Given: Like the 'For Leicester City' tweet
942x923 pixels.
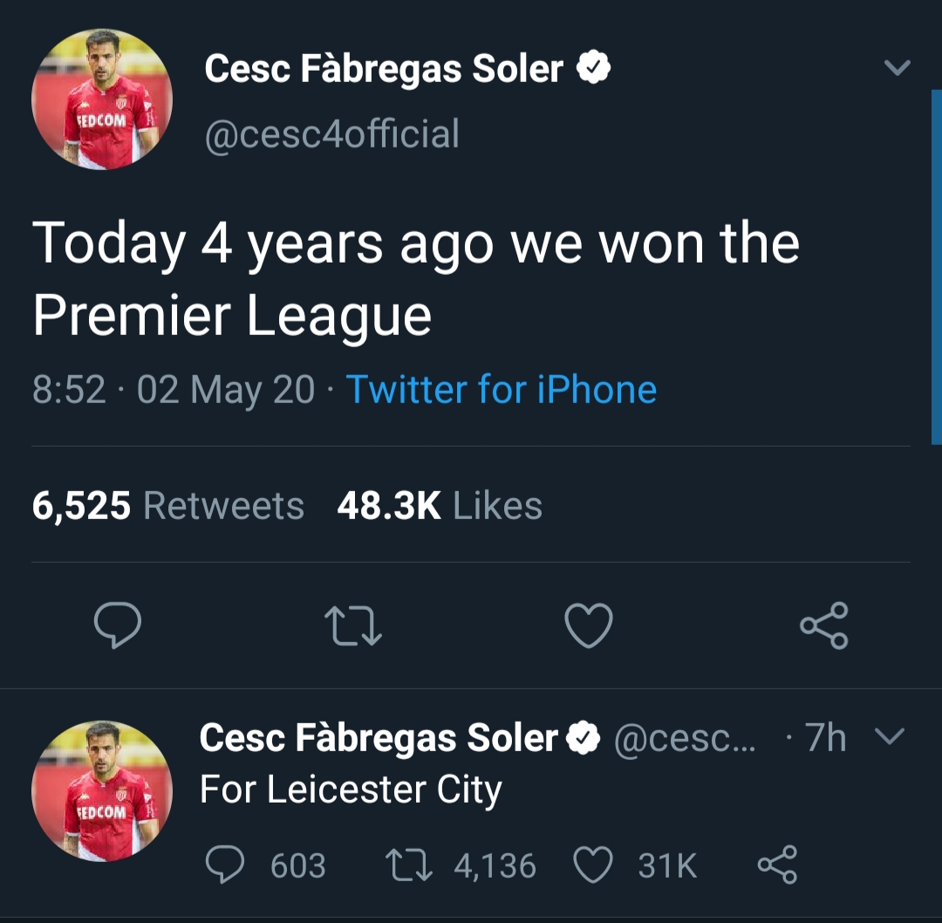Looking at the screenshot, I should point(593,865).
